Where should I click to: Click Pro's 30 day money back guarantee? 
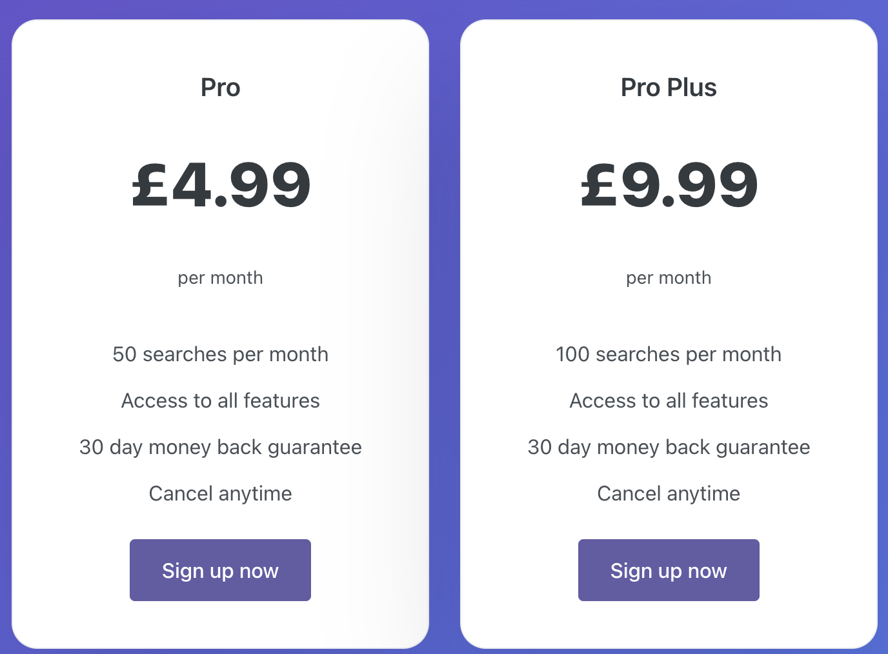[x=220, y=447]
